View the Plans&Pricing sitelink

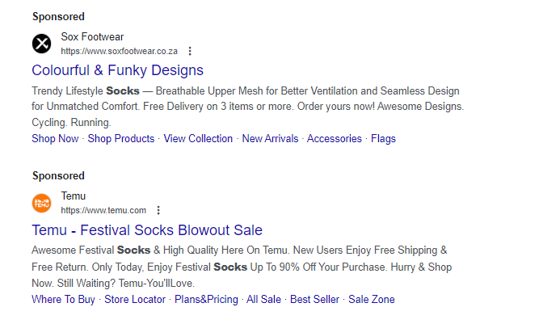pyautogui.click(x=207, y=299)
